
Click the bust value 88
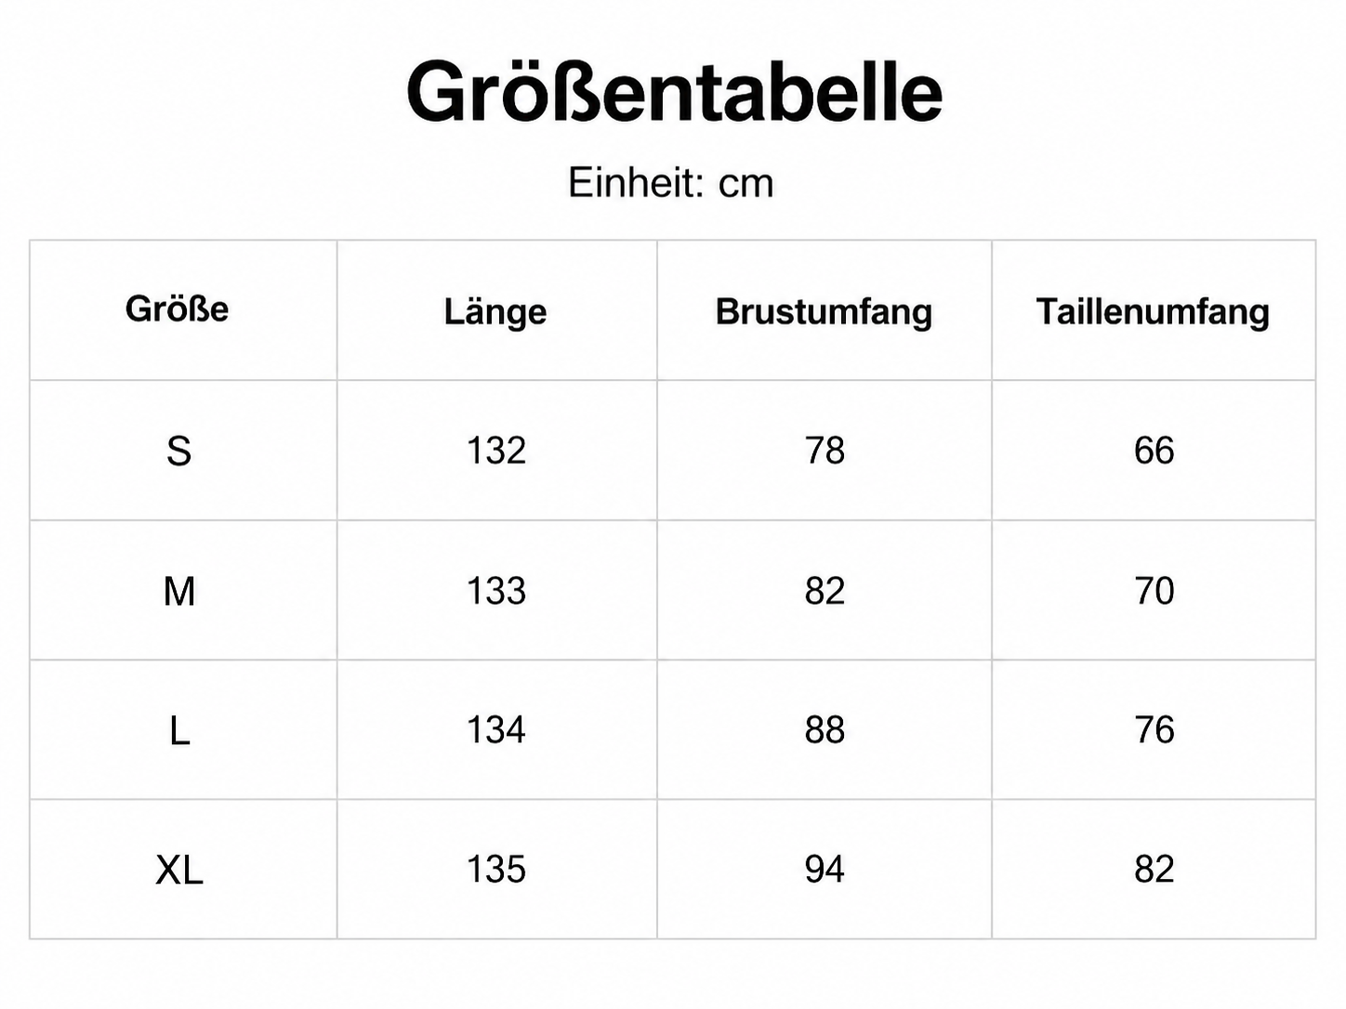coord(825,730)
